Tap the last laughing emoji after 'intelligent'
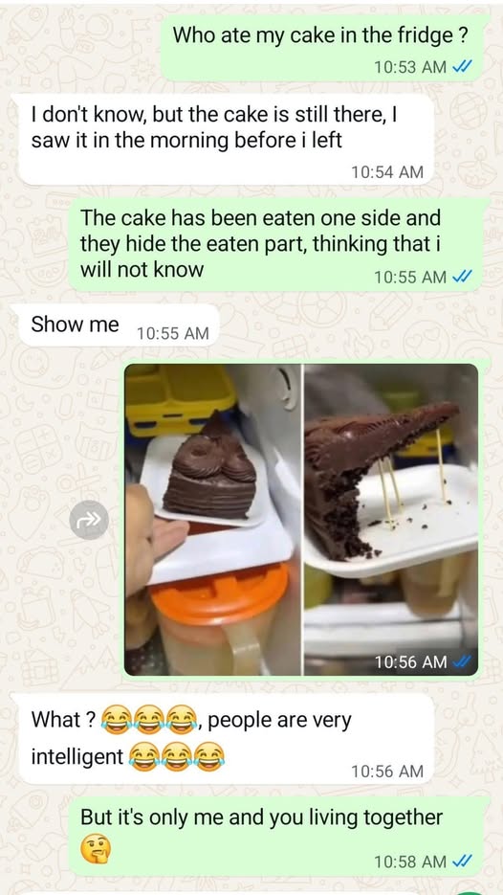The width and height of the screenshot is (503, 895). 209,756
